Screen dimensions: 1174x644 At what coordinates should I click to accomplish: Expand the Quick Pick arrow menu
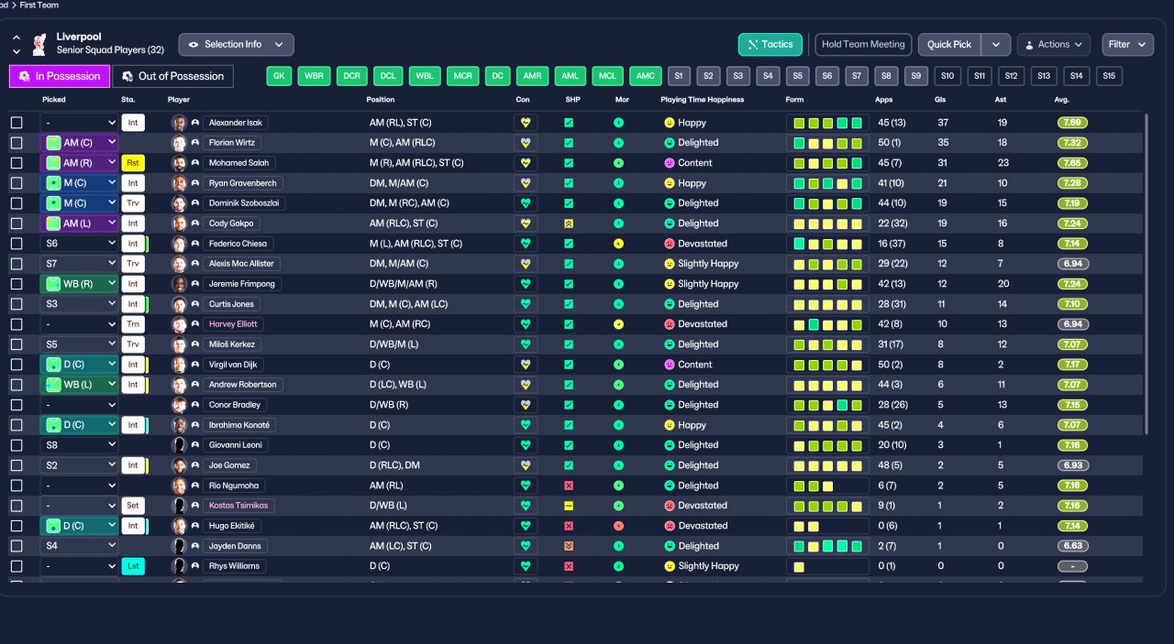click(x=996, y=44)
